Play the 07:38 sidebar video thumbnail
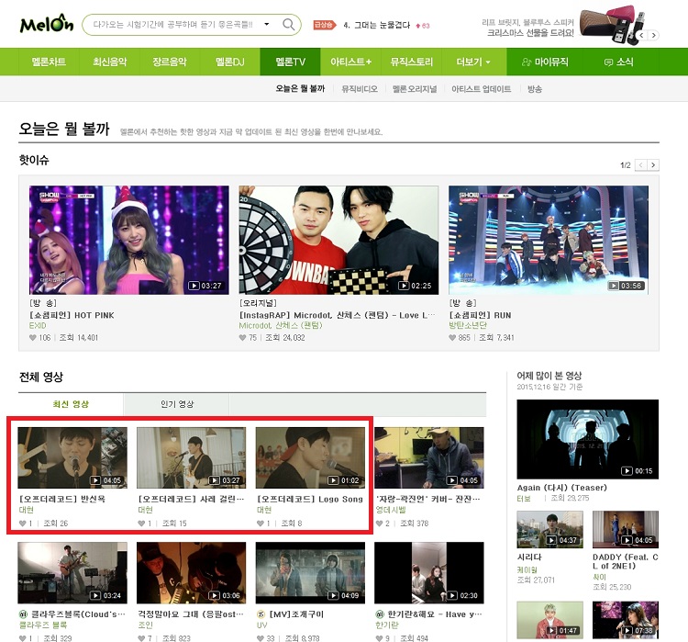The image size is (688, 642). click(x=626, y=620)
